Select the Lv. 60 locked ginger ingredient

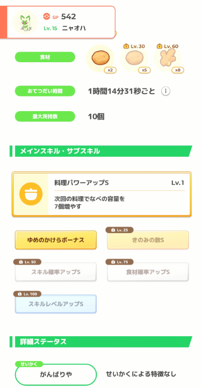168,58
